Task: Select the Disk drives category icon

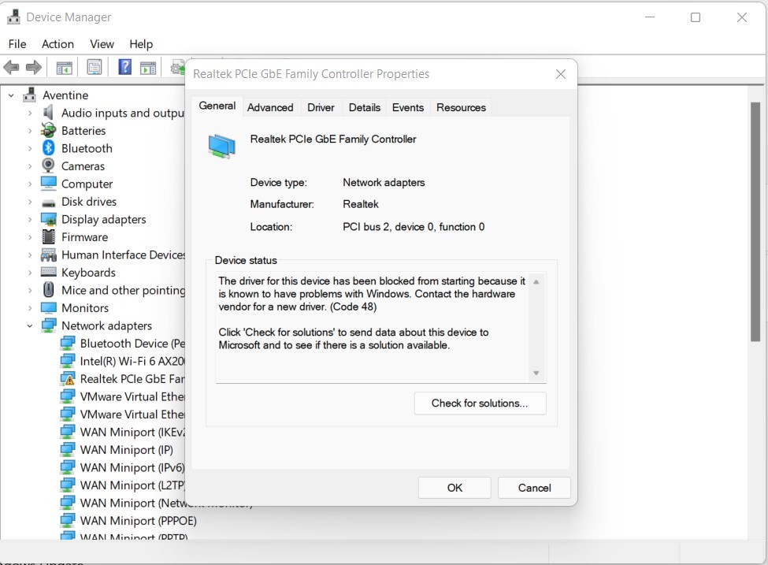Action: click(x=48, y=203)
